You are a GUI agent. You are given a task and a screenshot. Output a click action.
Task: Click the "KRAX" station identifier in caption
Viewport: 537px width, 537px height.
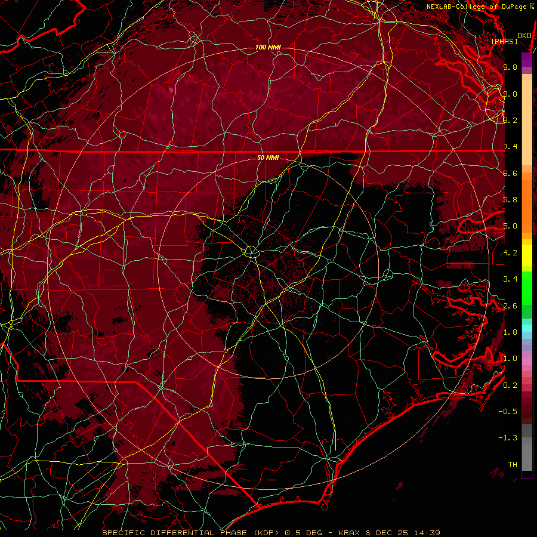click(x=350, y=533)
